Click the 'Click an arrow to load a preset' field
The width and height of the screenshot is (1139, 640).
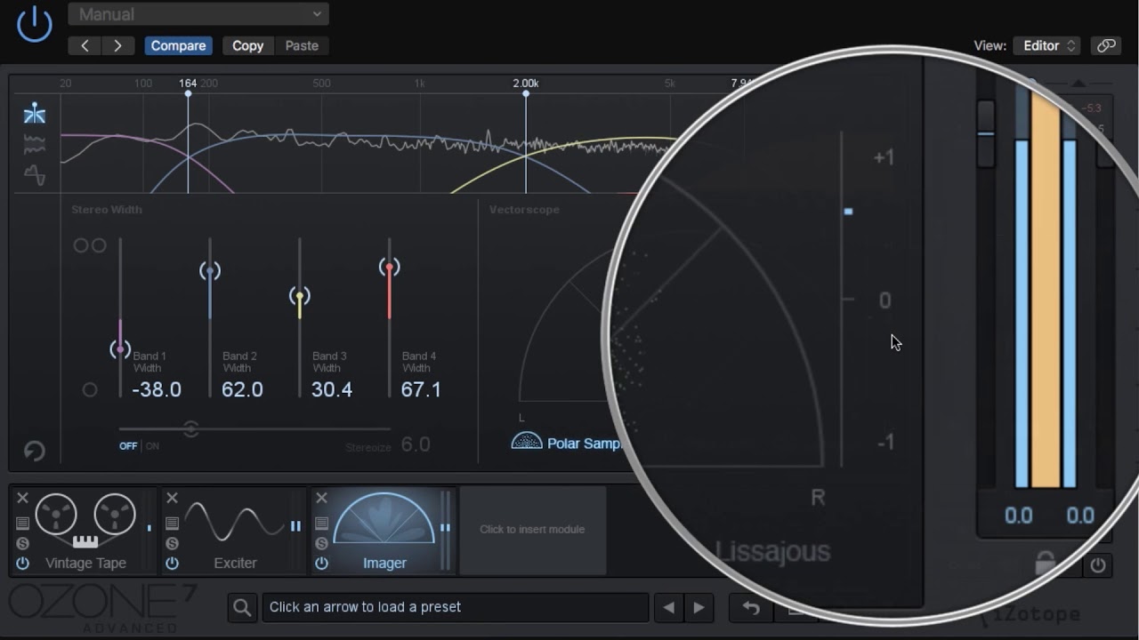[455, 607]
